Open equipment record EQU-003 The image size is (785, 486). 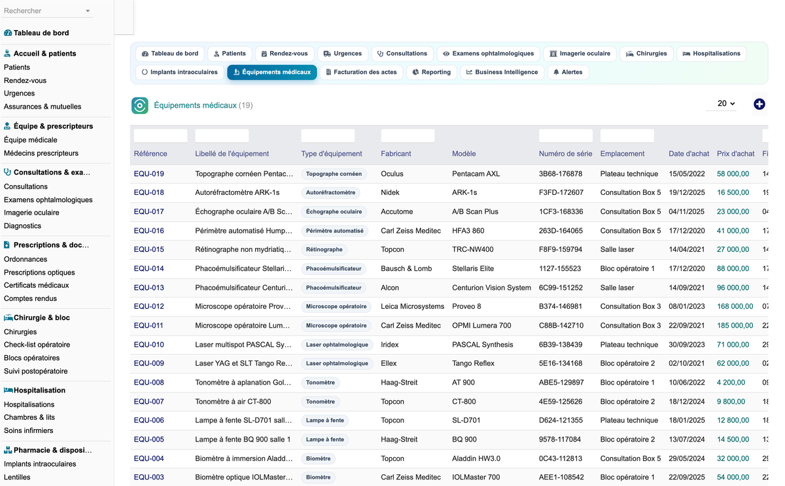coord(149,477)
